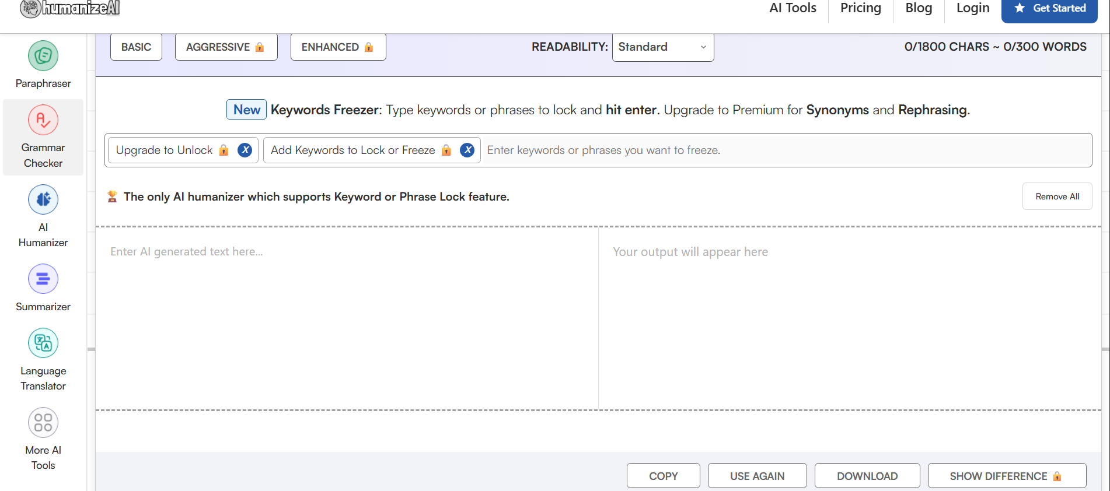Open the Blog link
The height and width of the screenshot is (491, 1110).
pos(919,8)
